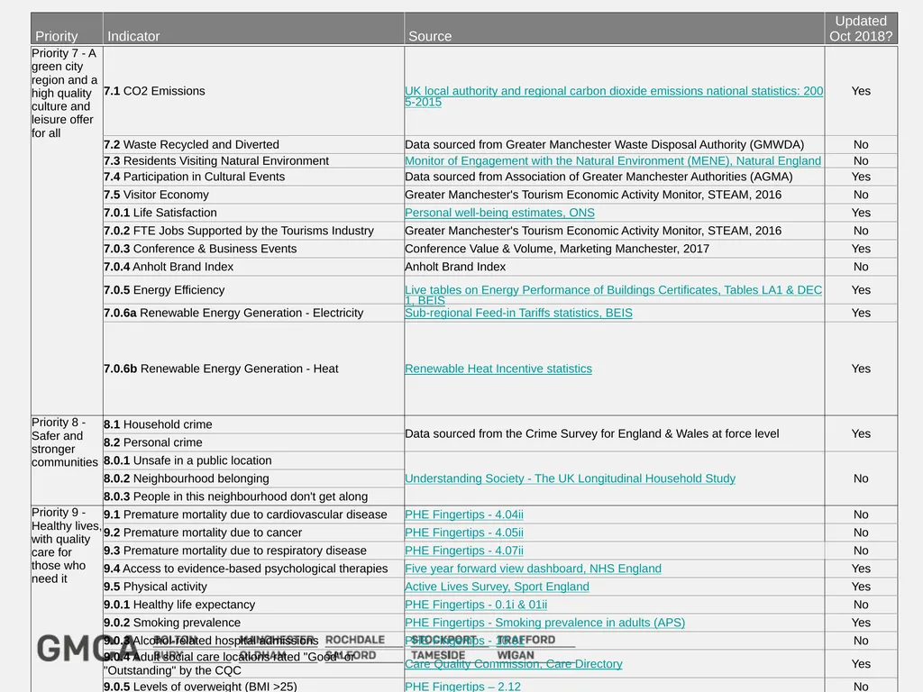923x692 pixels.
Task: Click the Yes value for 9.5 Physical activity
Action: (861, 587)
